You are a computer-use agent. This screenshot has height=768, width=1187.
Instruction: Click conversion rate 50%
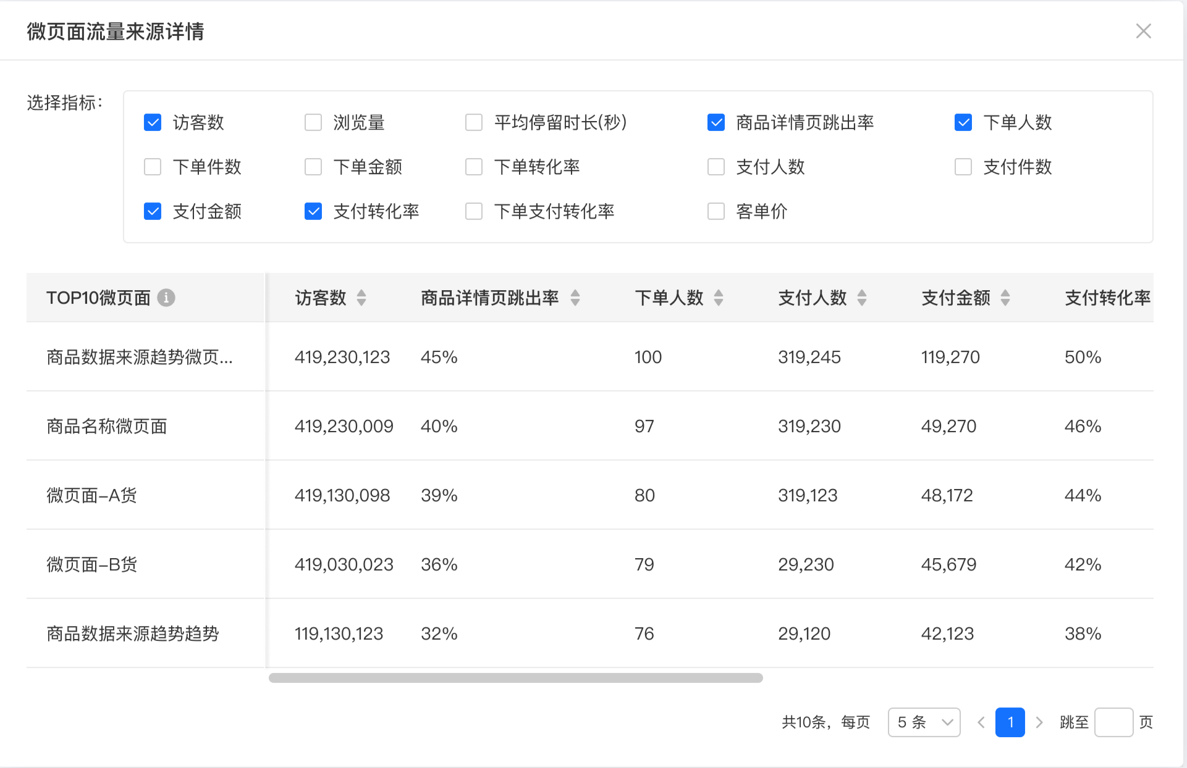tap(1083, 357)
